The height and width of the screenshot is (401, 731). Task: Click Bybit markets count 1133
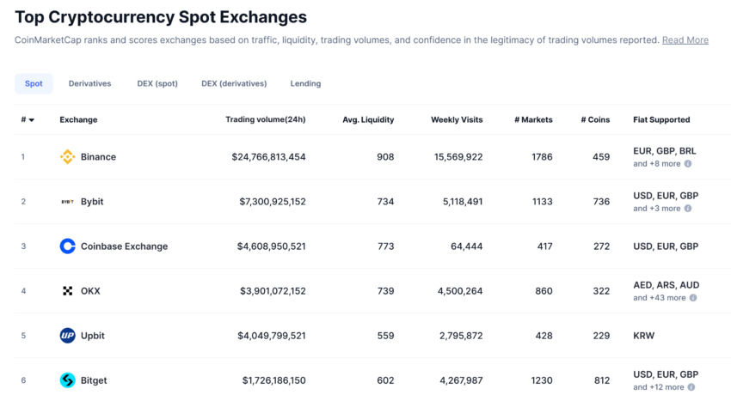[x=542, y=202]
